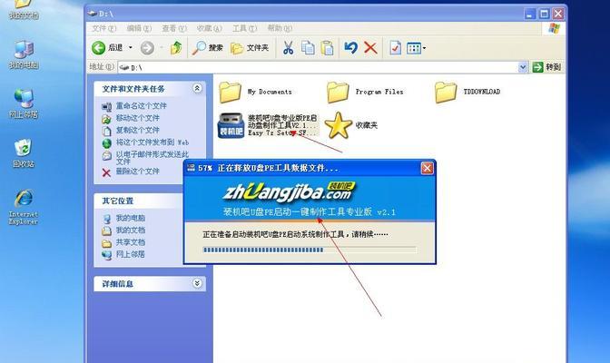Open the 帮助(H) menu
Image resolution: width=610 pixels, height=363 pixels.
tap(280, 28)
